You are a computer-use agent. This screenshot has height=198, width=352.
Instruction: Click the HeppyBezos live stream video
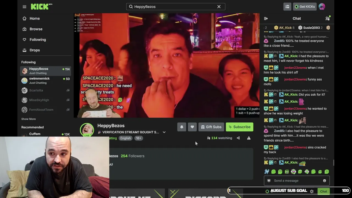pyautogui.click(x=167, y=65)
